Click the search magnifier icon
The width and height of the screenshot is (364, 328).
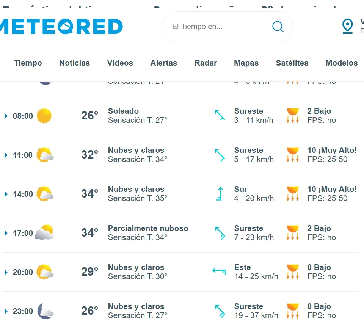pyautogui.click(x=278, y=27)
